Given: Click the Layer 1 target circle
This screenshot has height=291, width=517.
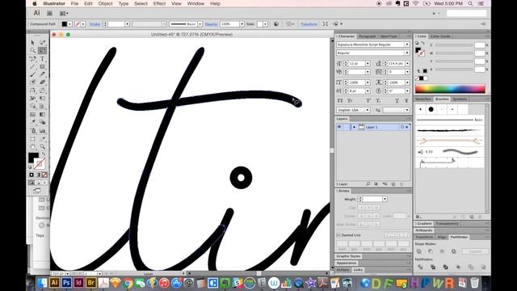Looking at the screenshot, I should (x=402, y=127).
